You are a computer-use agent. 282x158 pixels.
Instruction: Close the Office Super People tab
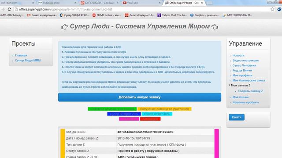coord(202,3)
